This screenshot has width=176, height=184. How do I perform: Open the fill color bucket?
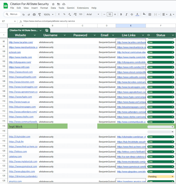[144, 14]
